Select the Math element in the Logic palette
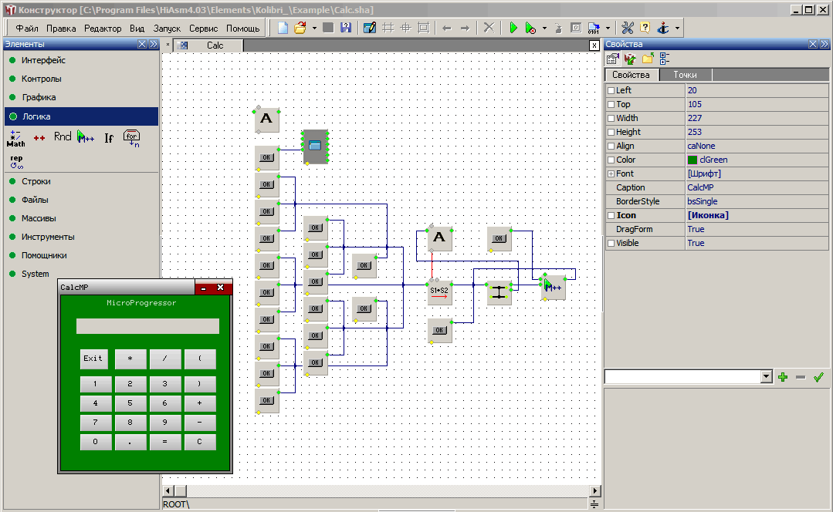833x512 pixels. [15, 138]
